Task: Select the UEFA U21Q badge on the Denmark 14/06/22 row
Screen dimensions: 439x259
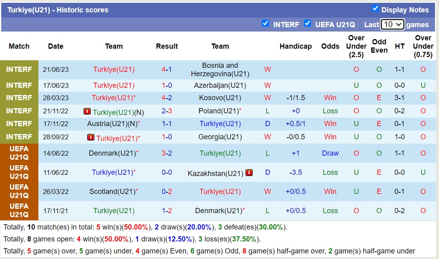Action: [19, 153]
